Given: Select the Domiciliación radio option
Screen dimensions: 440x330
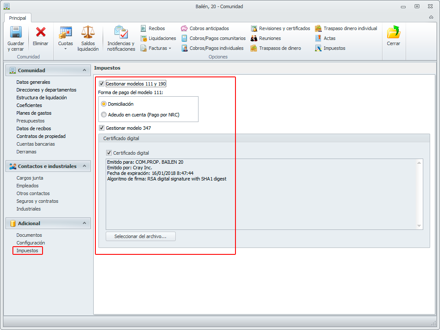Looking at the screenshot, I should pos(104,104).
